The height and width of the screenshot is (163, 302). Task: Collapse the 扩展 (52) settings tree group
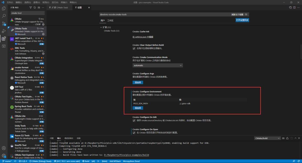(x=101, y=27)
